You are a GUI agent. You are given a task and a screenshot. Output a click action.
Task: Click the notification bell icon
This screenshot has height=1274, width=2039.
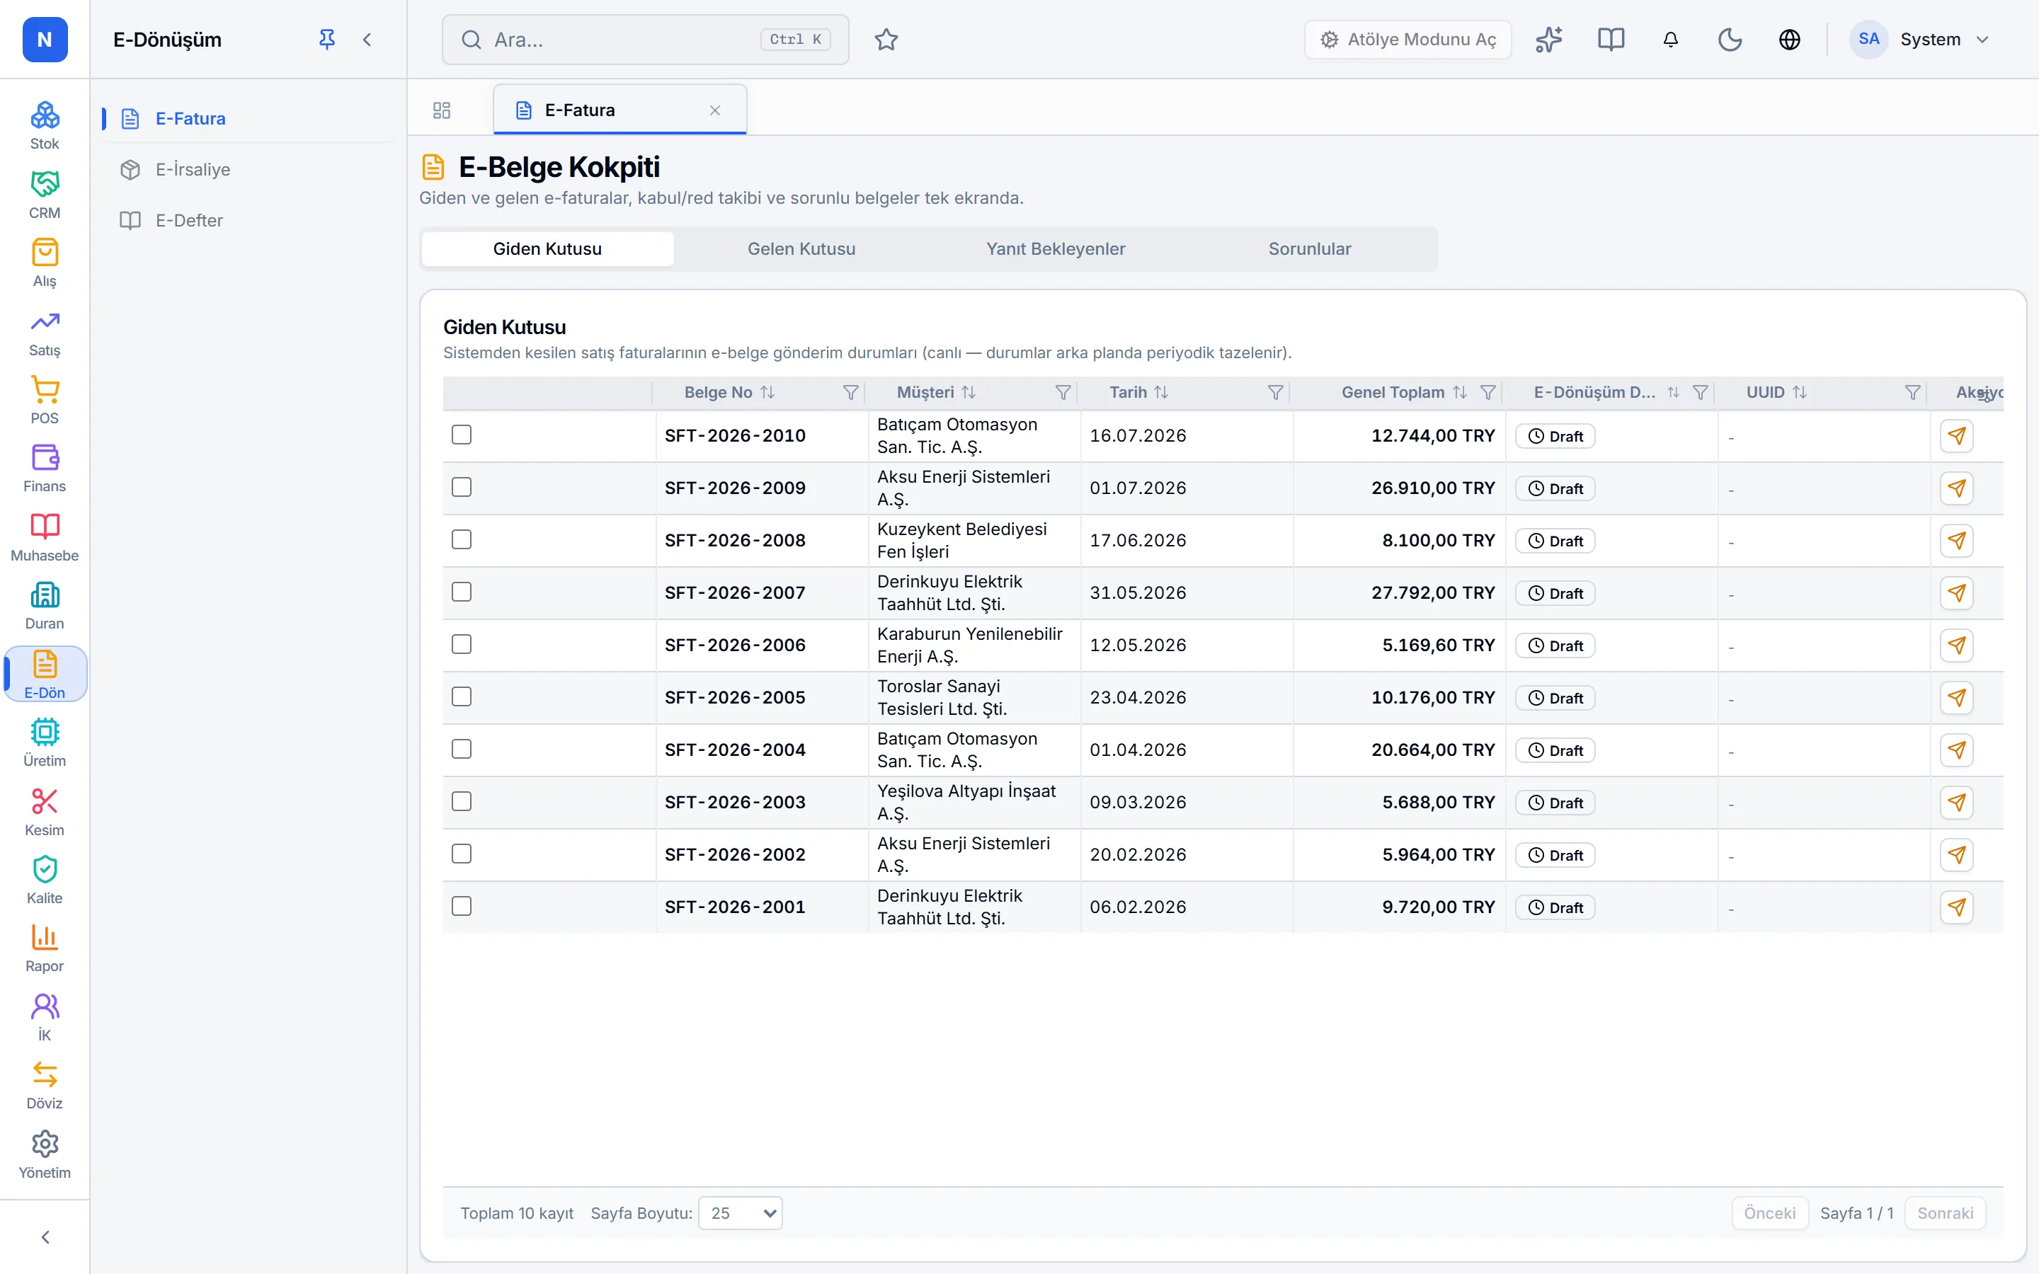coord(1670,40)
